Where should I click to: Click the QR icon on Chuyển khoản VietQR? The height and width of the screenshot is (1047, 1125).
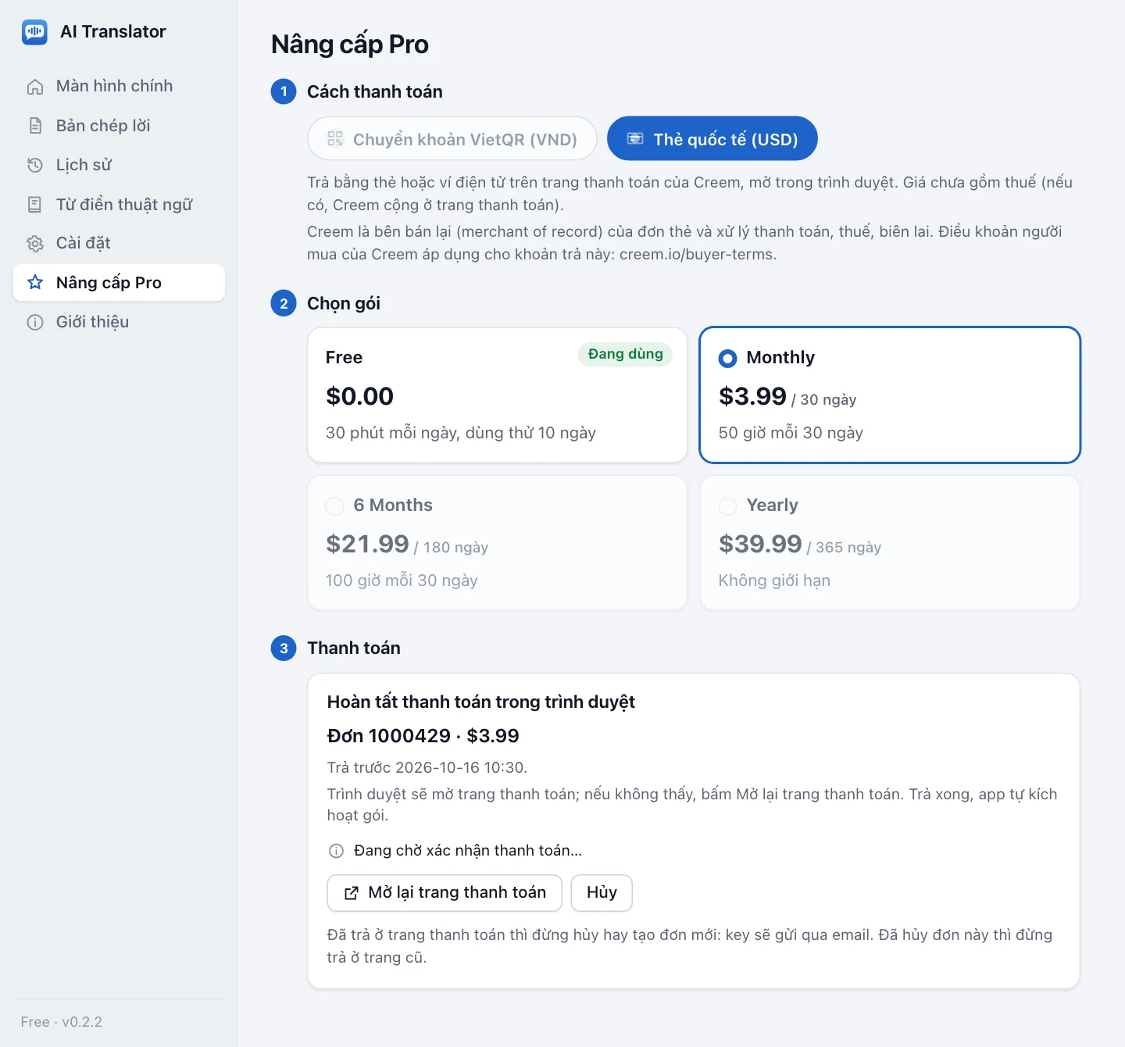(x=335, y=139)
